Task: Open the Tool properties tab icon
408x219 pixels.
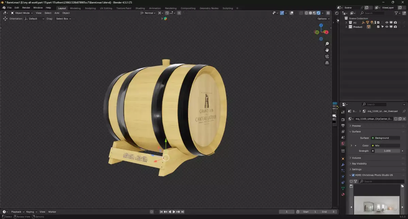Action: 343,112
